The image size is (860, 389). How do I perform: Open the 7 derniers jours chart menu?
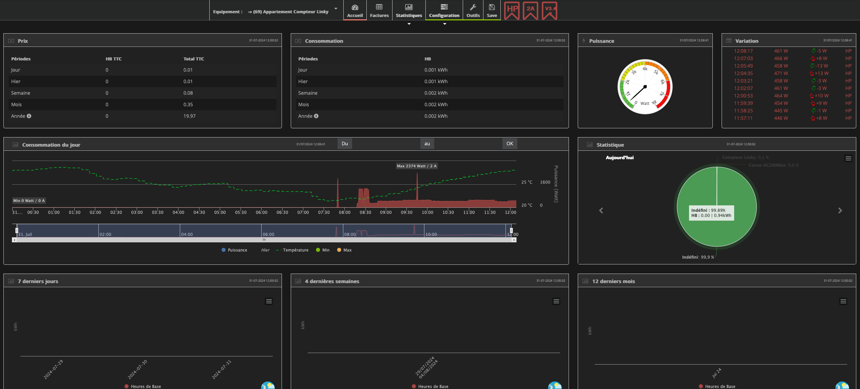click(x=269, y=301)
